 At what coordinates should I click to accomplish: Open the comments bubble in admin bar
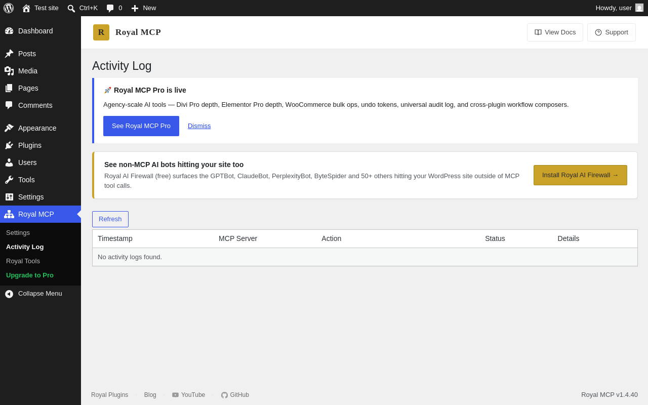(x=110, y=8)
